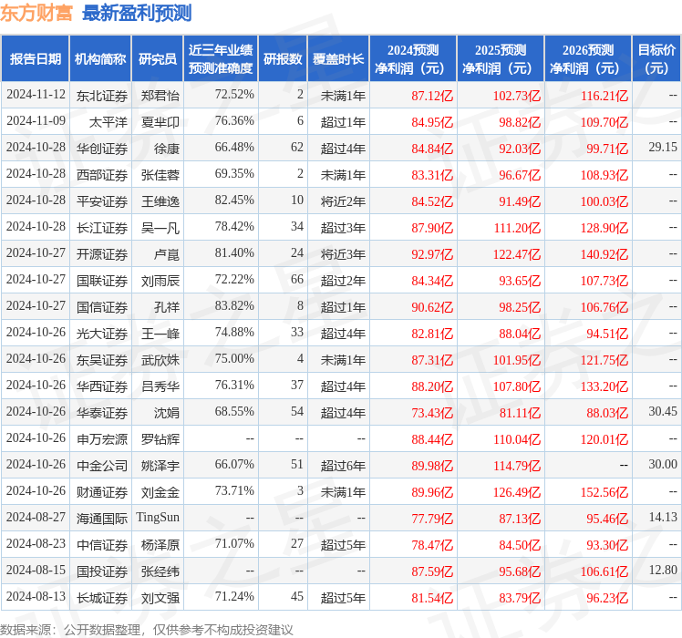Click researcher name 罗钻辉

point(160,439)
